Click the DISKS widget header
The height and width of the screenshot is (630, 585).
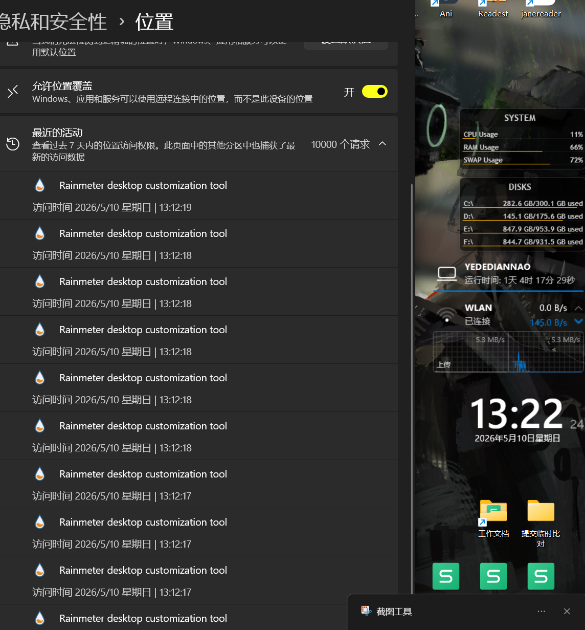pos(520,187)
